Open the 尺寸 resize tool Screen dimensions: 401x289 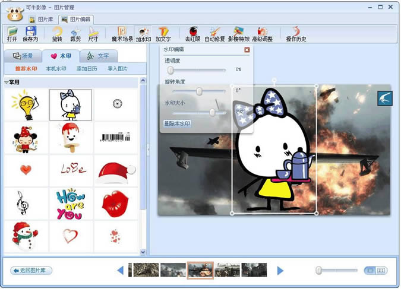pos(93,34)
